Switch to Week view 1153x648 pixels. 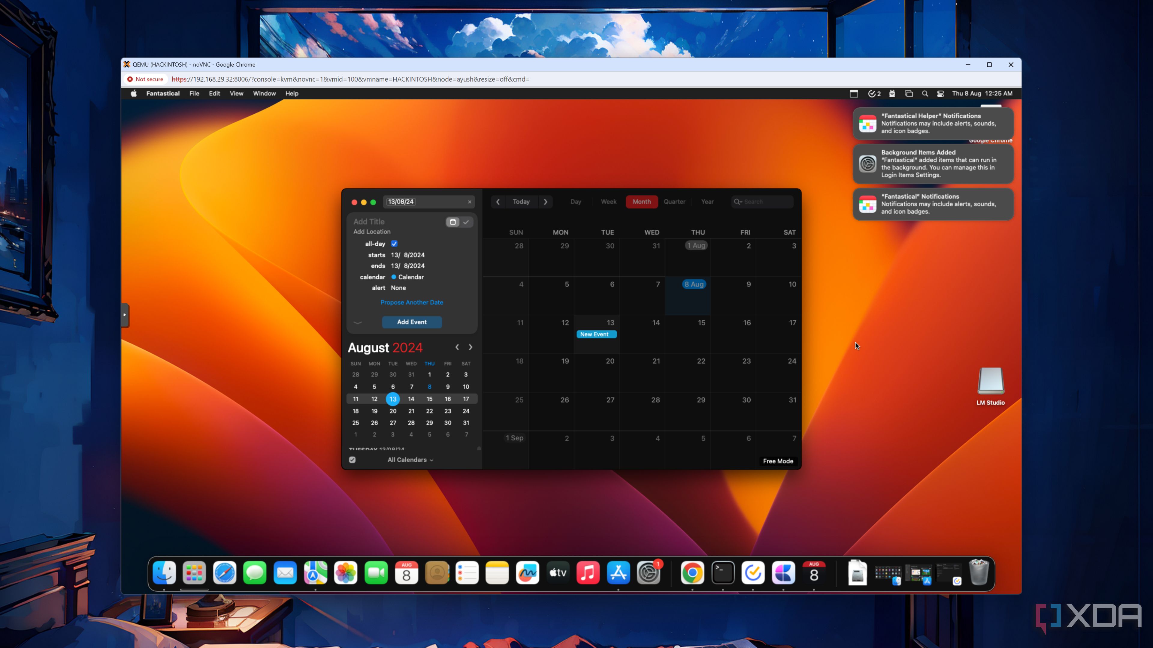point(608,202)
